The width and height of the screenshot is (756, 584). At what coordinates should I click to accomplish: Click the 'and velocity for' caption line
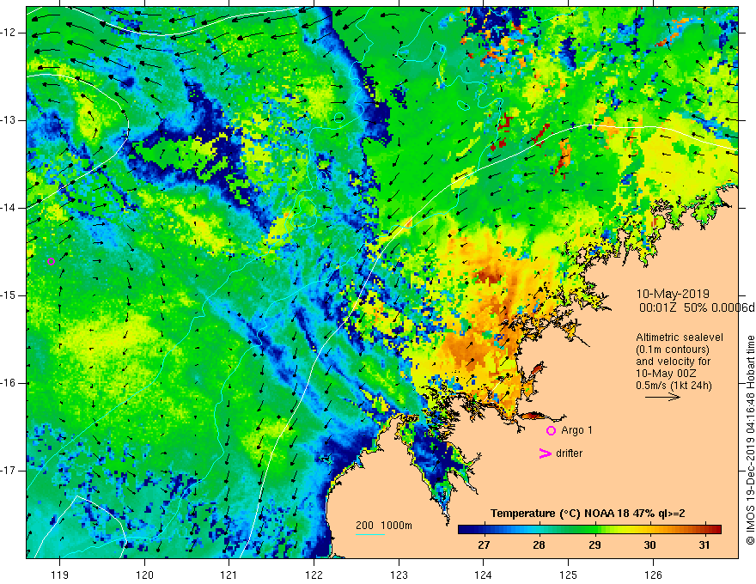tap(673, 362)
